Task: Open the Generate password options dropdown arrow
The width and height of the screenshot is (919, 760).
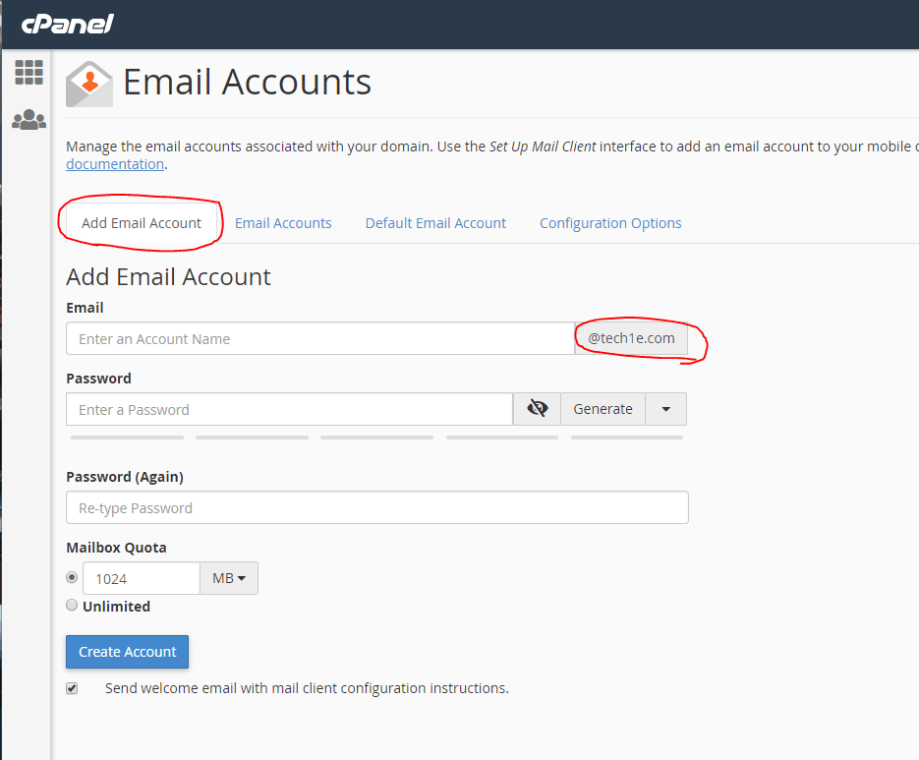Action: (665, 409)
